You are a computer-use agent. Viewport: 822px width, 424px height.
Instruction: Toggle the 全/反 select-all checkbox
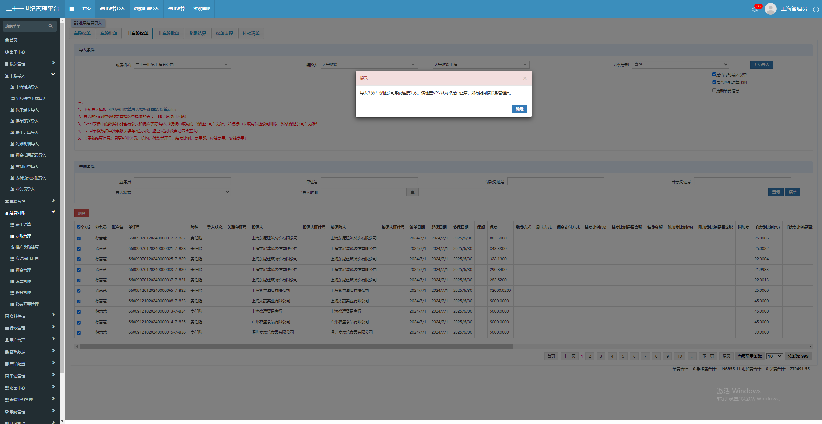point(79,227)
